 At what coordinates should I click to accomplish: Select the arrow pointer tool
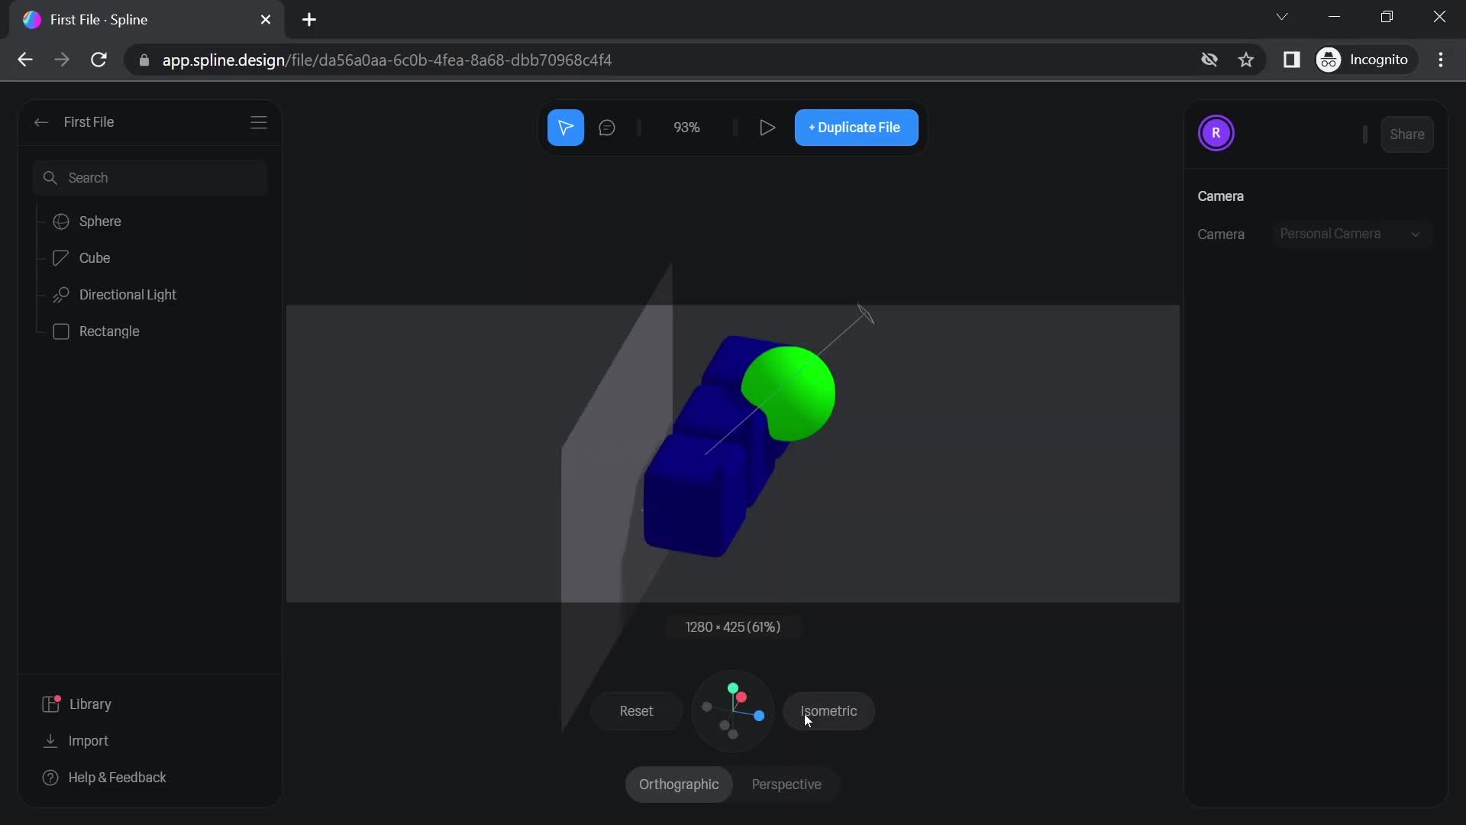pyautogui.click(x=565, y=128)
